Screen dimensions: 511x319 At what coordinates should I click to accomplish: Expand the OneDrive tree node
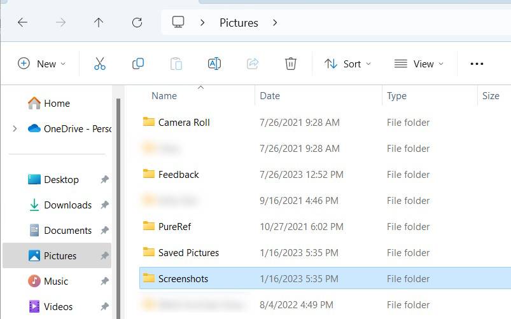[x=15, y=128]
